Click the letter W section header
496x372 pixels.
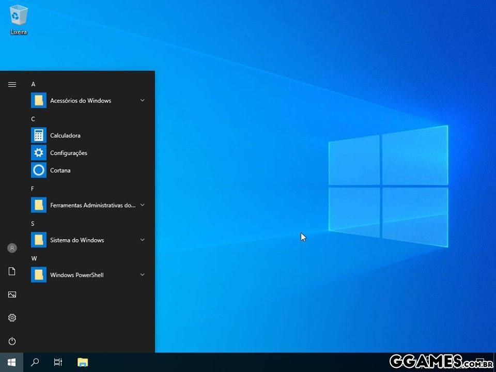[x=34, y=258]
